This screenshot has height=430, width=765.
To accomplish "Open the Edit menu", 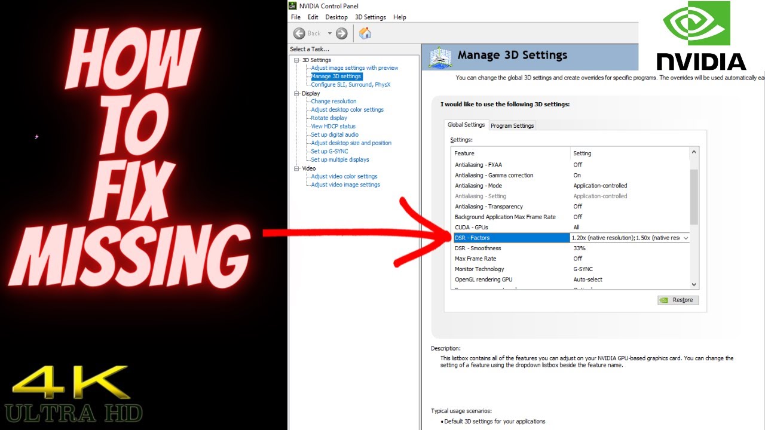I will coord(313,17).
